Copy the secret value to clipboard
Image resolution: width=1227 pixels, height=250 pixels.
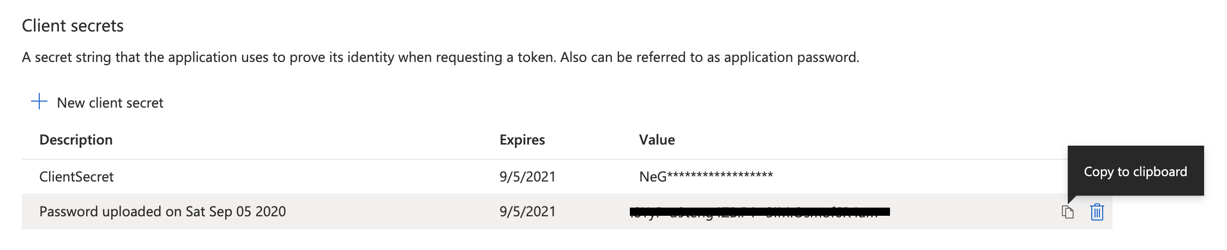coord(1067,212)
